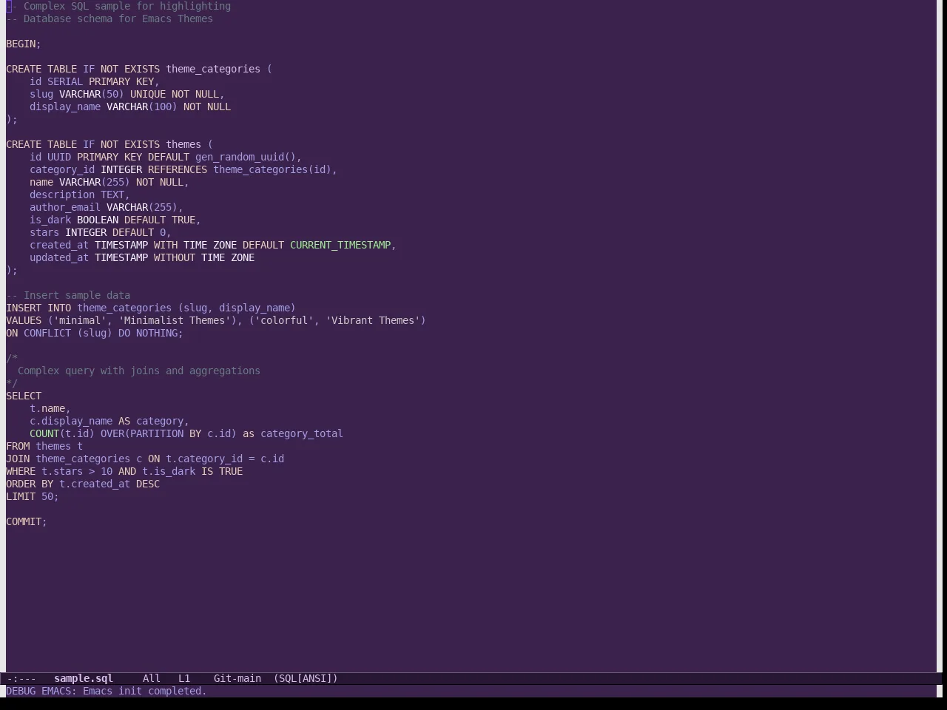Click the 'Minimalist Themes' string
947x710 pixels.
[x=175, y=320]
